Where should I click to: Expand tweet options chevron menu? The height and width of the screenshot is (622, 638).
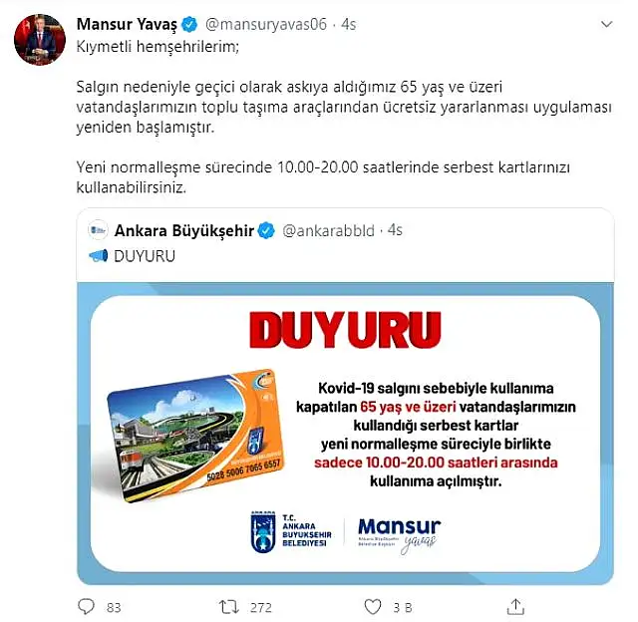[x=606, y=24]
